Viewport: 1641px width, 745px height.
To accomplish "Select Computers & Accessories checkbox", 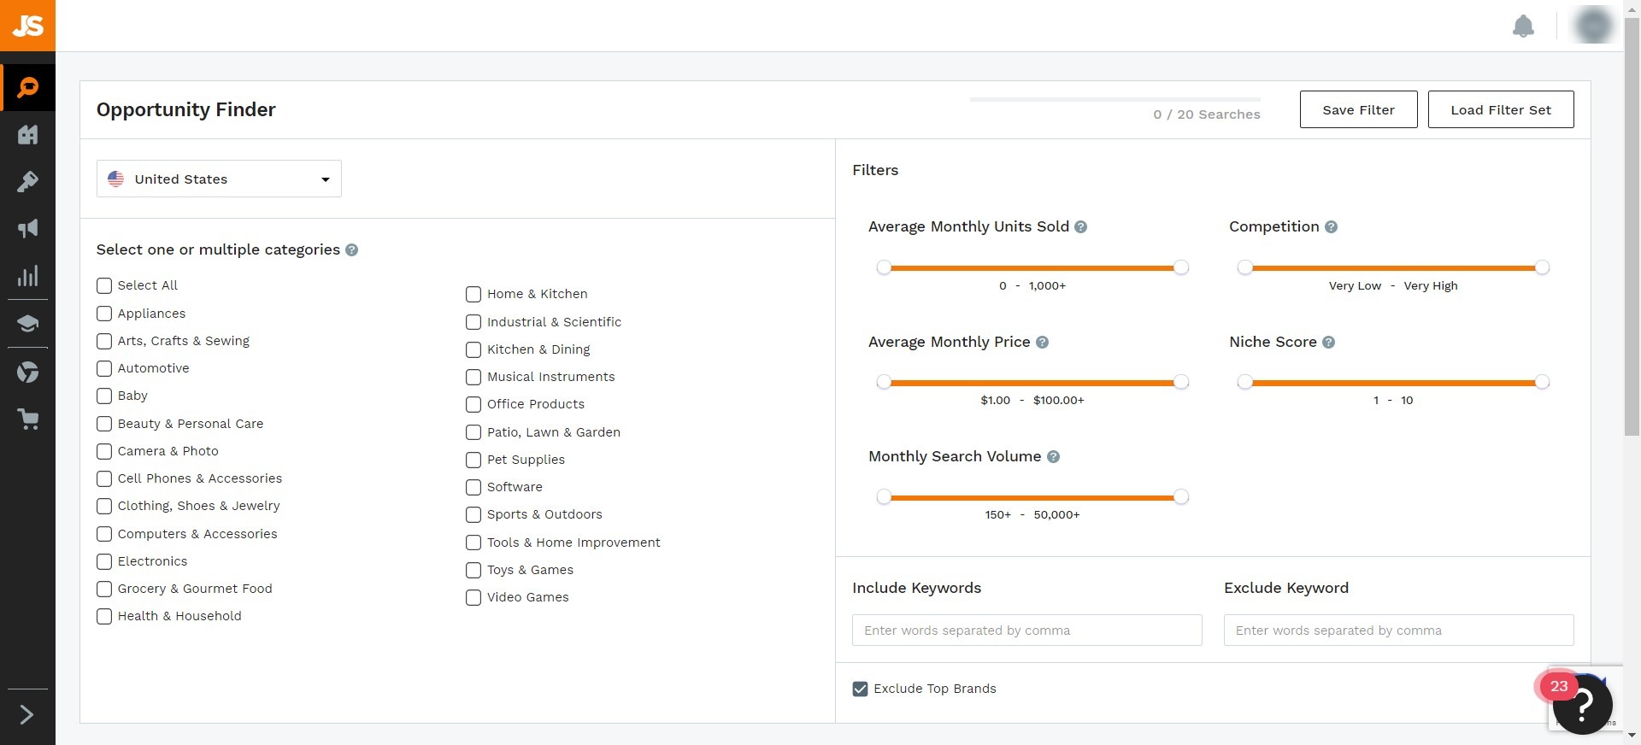I will (x=104, y=534).
